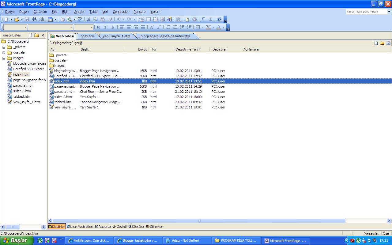Viewport: 392px width, 245px height.
Task: Apply highlight color using the highlight swatch
Action: (208, 27)
